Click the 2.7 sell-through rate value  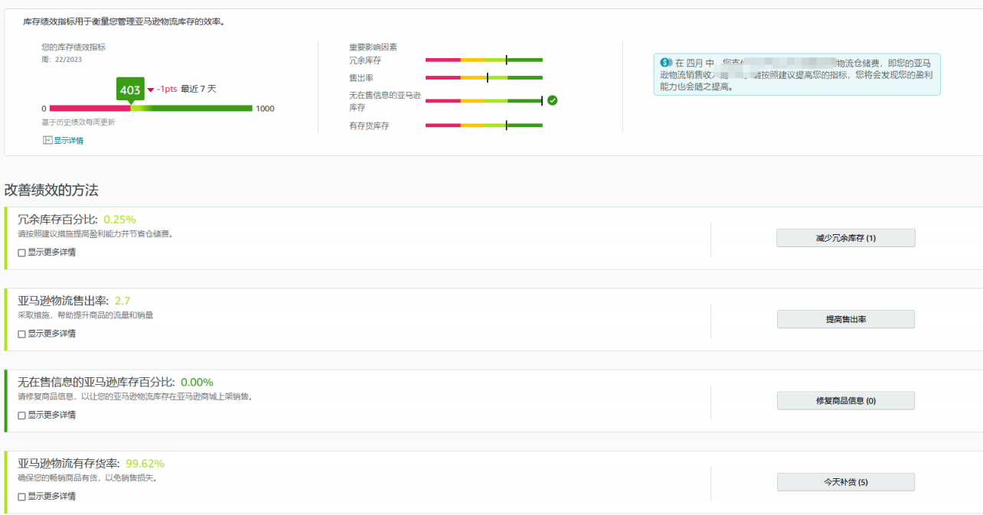click(122, 301)
